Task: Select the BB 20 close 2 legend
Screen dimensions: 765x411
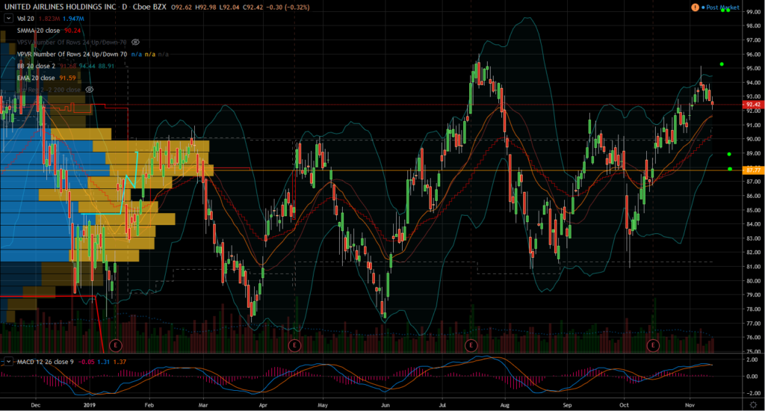Action: tap(36, 66)
